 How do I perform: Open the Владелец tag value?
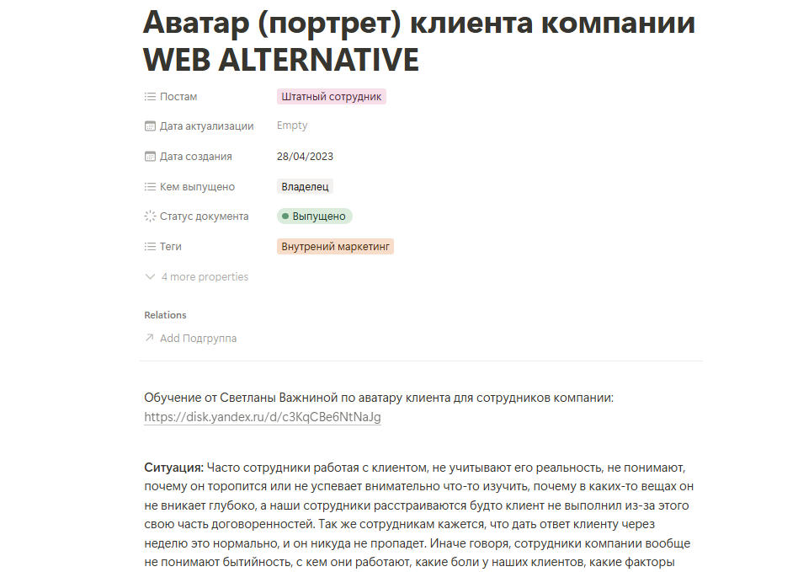305,186
